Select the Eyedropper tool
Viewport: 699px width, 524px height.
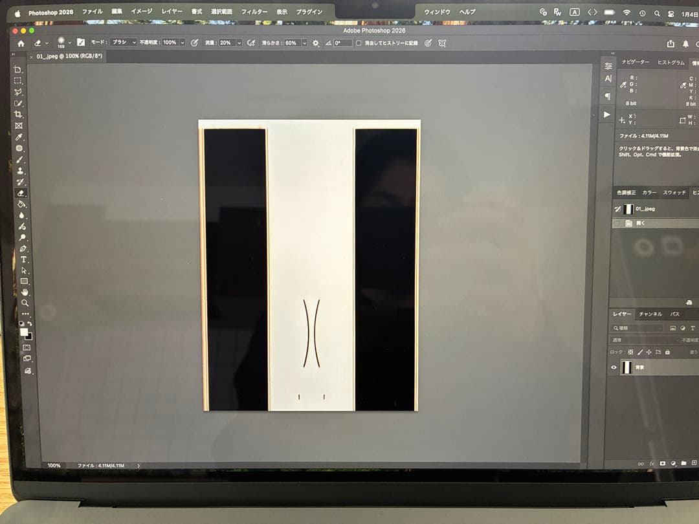point(19,137)
